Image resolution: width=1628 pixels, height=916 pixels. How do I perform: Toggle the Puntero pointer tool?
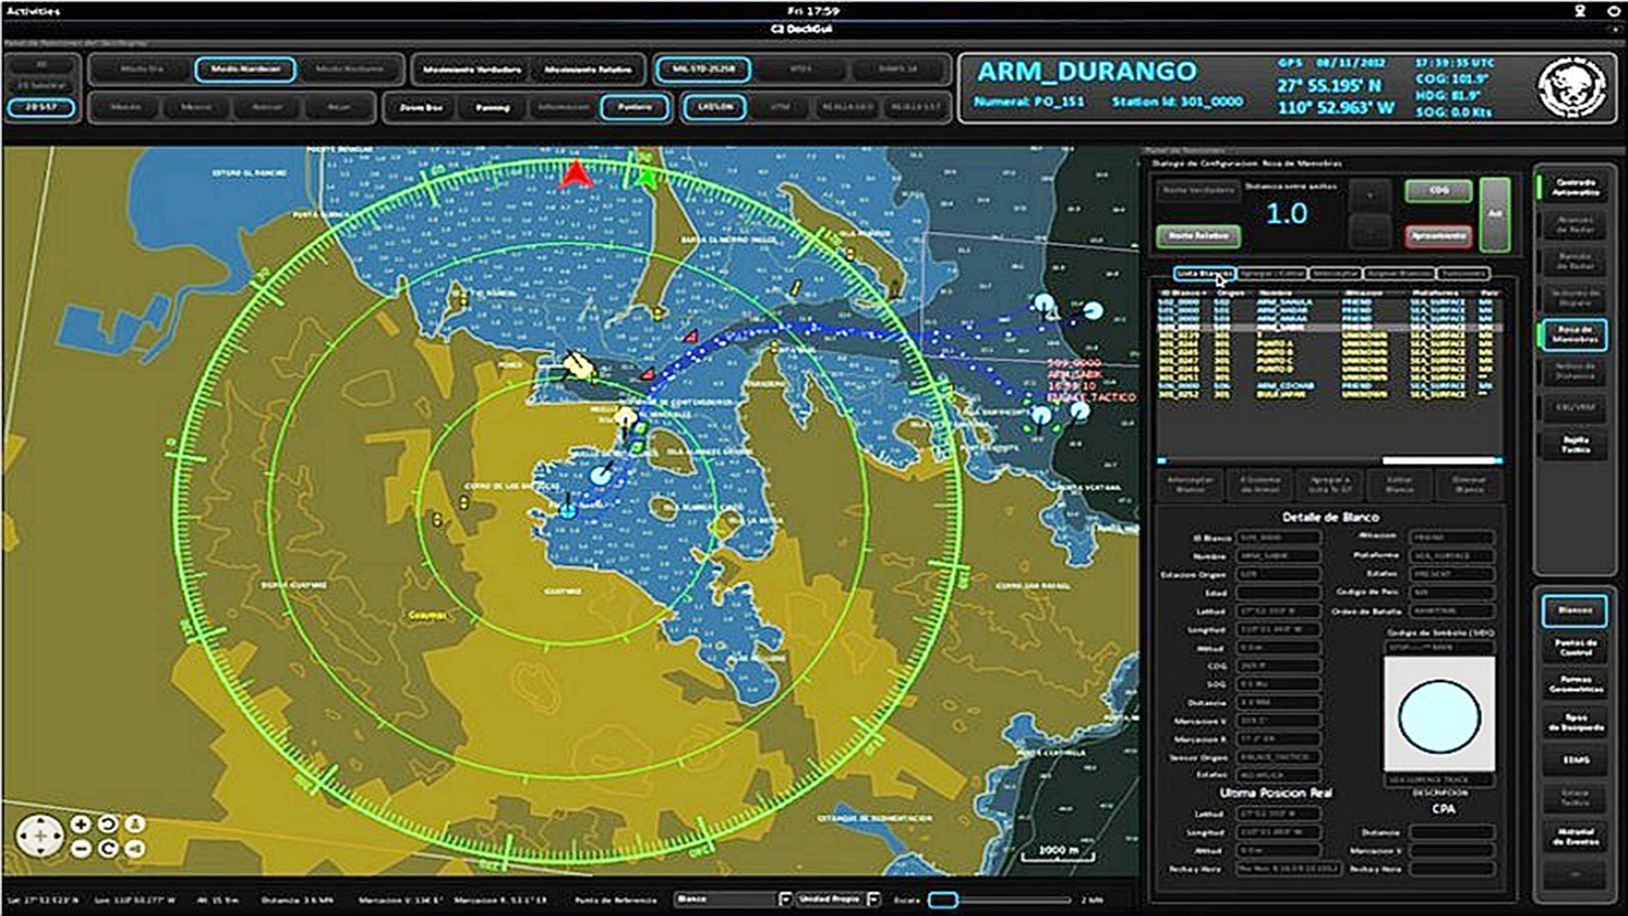635,108
